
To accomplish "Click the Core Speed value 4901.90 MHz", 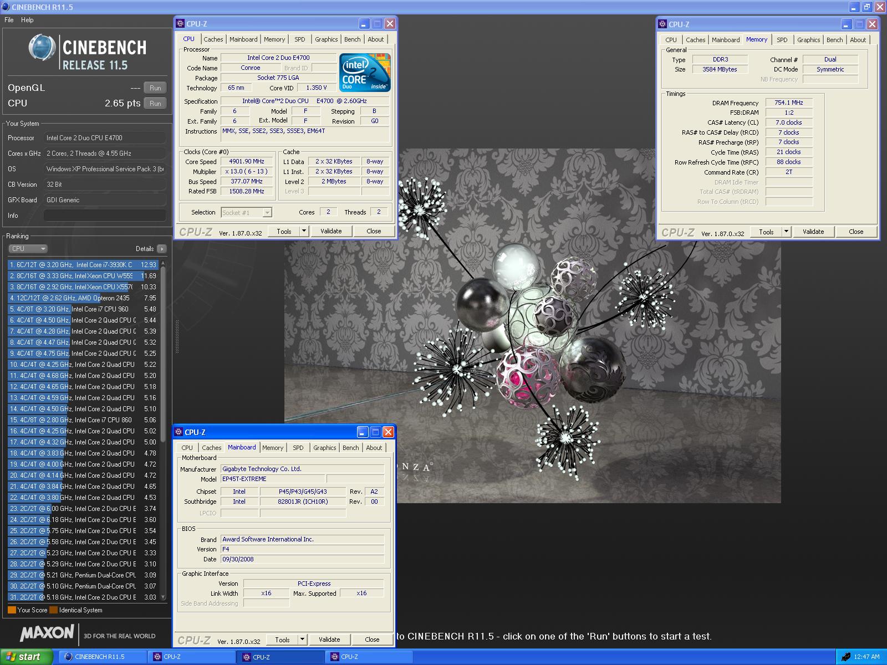I will (x=247, y=161).
